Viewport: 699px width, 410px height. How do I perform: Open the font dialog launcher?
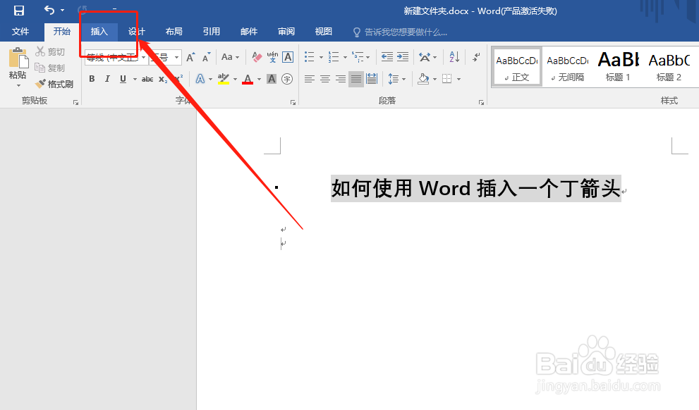[x=293, y=102]
